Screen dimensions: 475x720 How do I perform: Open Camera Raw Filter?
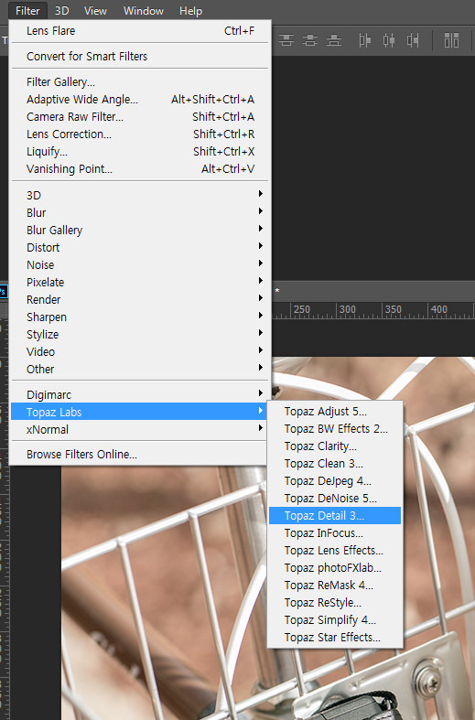140,117
